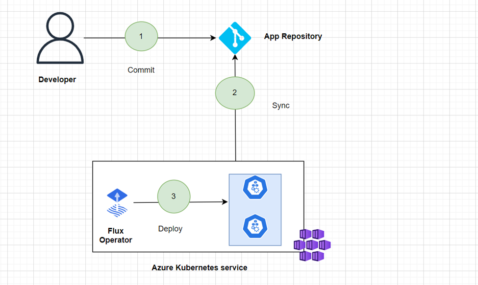The width and height of the screenshot is (478, 285).
Task: Click the blue App Repository git icon
Action: pos(235,38)
